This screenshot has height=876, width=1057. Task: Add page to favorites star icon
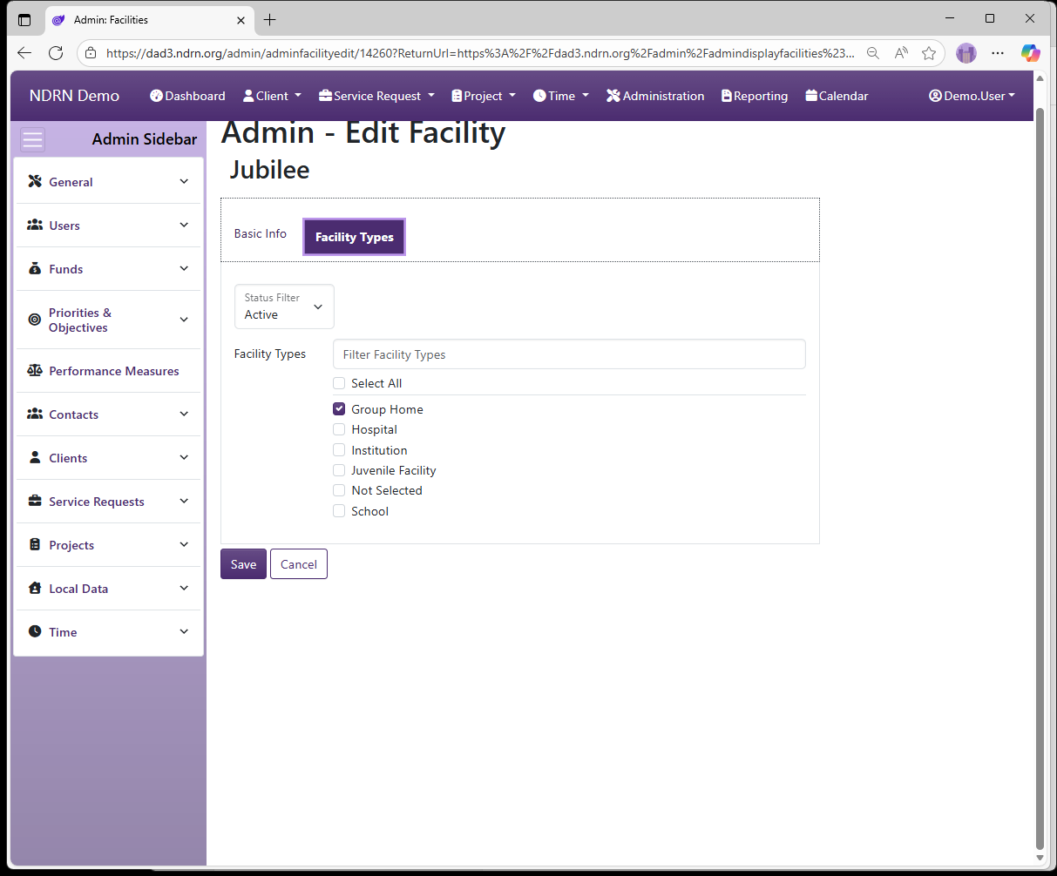coord(929,53)
